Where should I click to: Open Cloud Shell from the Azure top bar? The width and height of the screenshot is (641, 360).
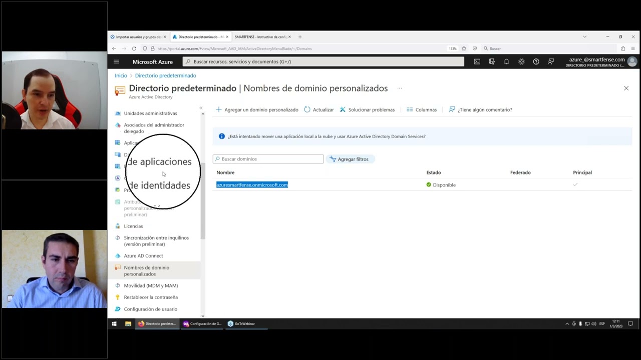[477, 61]
